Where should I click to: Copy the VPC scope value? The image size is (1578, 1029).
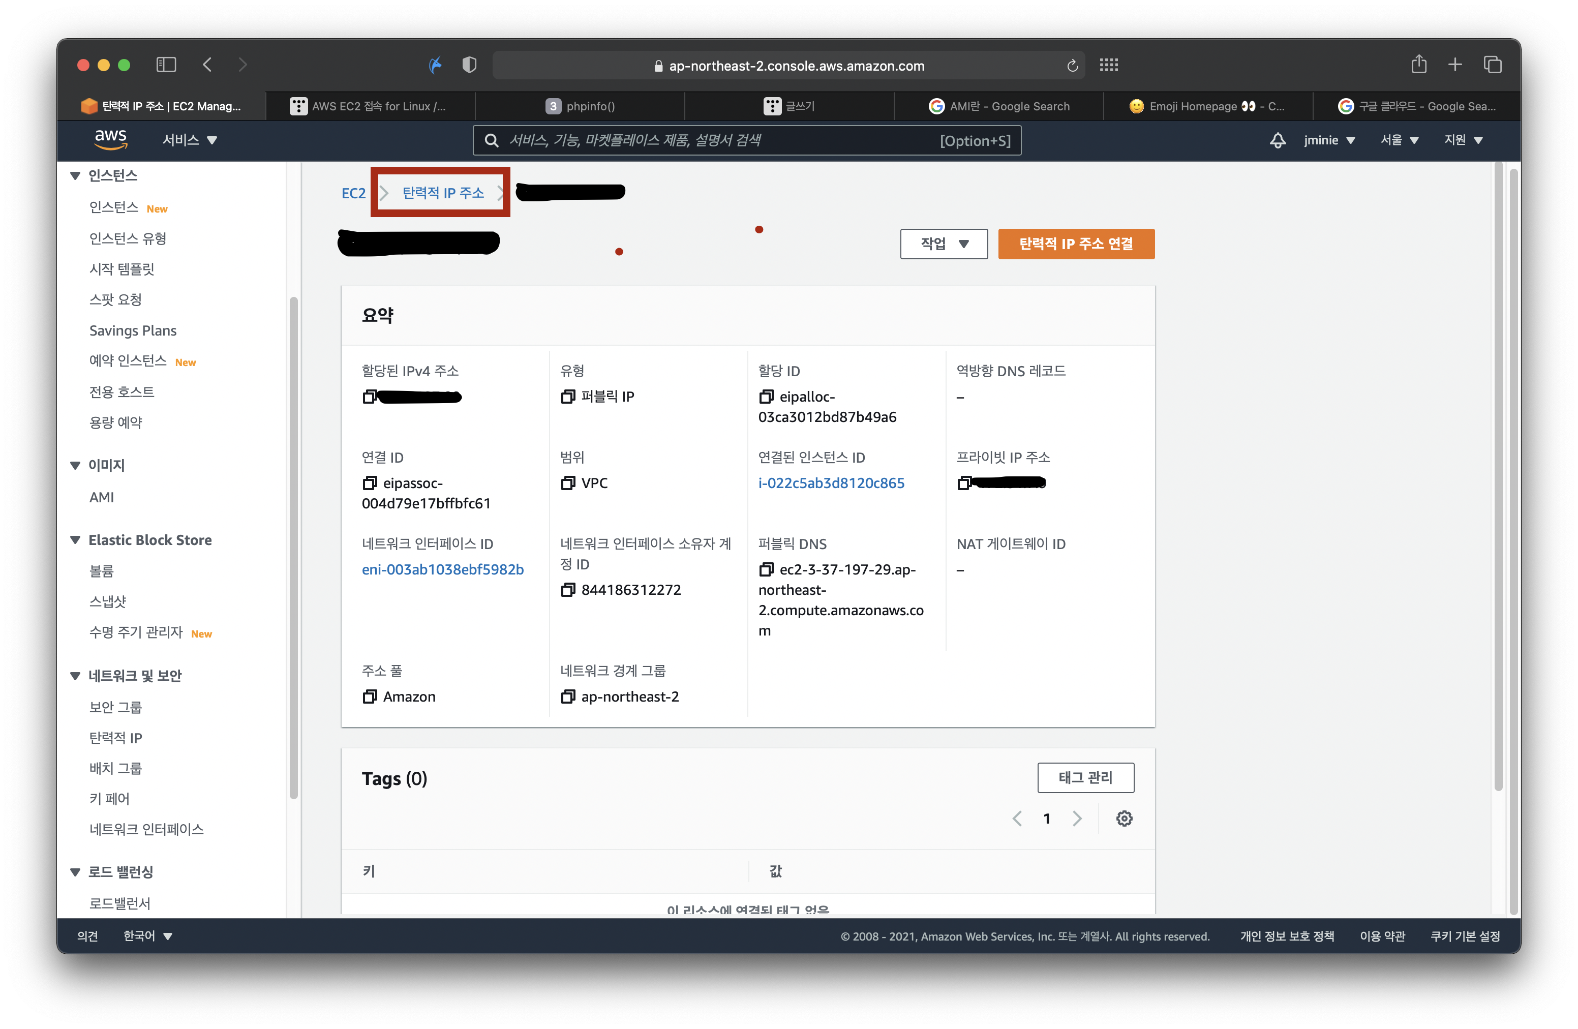click(567, 482)
